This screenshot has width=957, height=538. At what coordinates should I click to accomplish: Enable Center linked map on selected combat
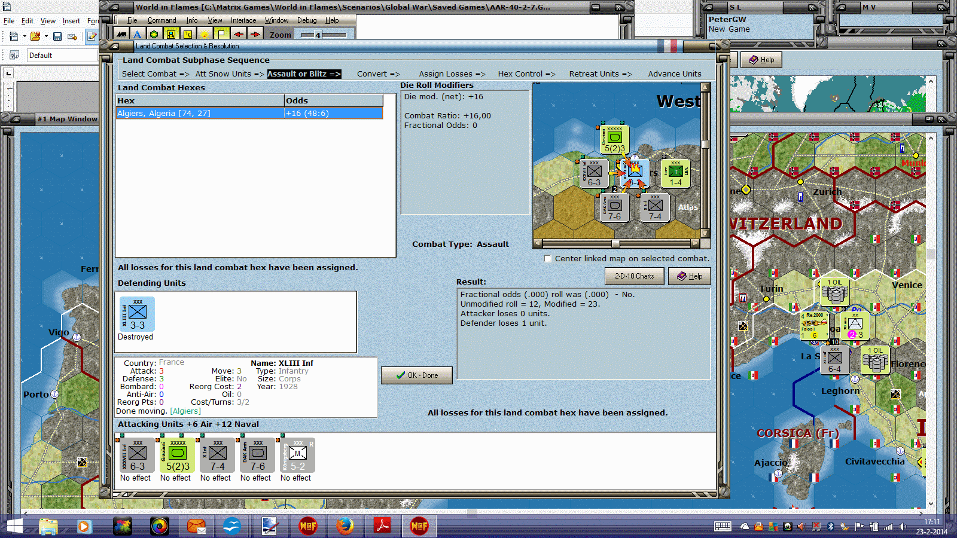(x=547, y=258)
